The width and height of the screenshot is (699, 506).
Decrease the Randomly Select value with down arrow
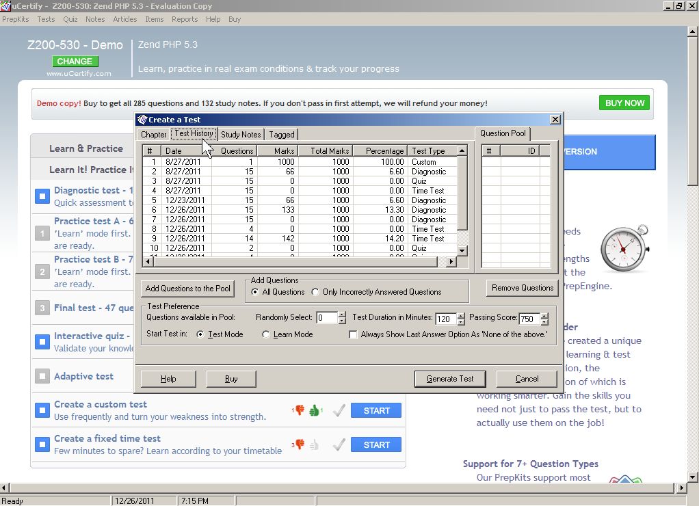[x=342, y=321]
